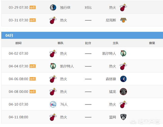Click the 76ers logo in 04-10 row

click(53, 104)
